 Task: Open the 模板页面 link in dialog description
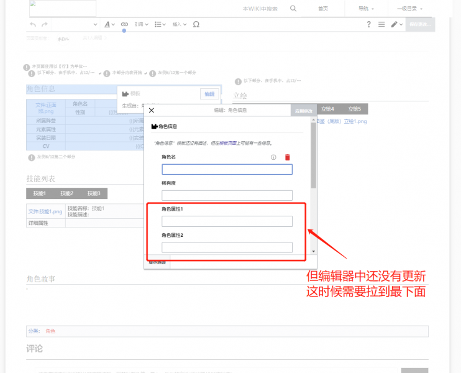[228, 143]
